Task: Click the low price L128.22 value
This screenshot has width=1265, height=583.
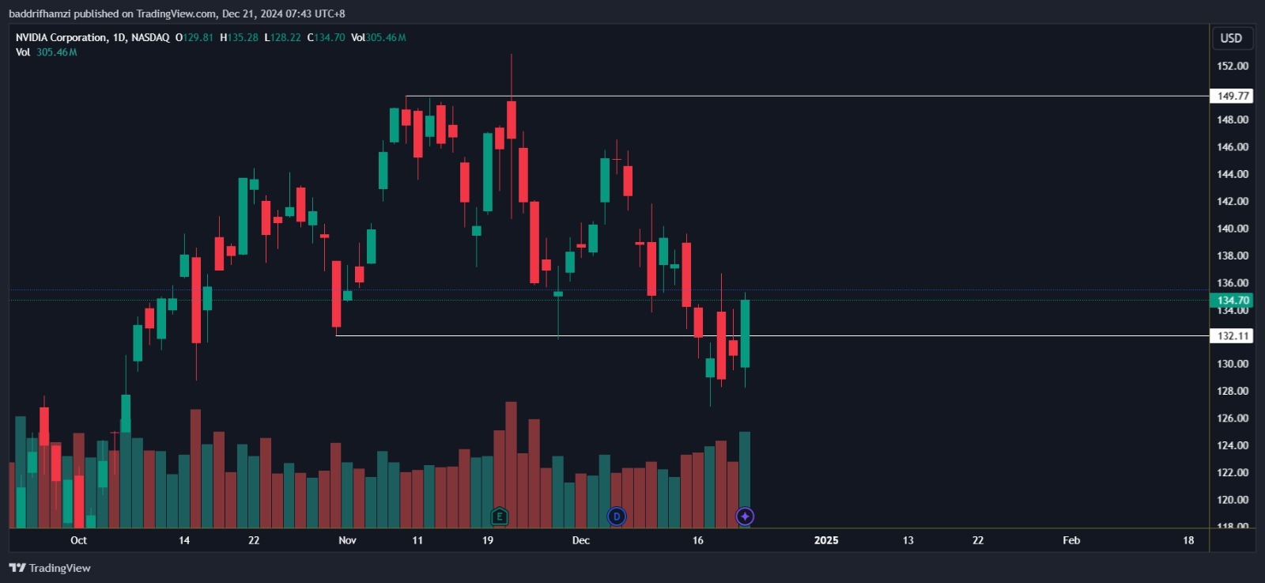Action: tap(282, 37)
